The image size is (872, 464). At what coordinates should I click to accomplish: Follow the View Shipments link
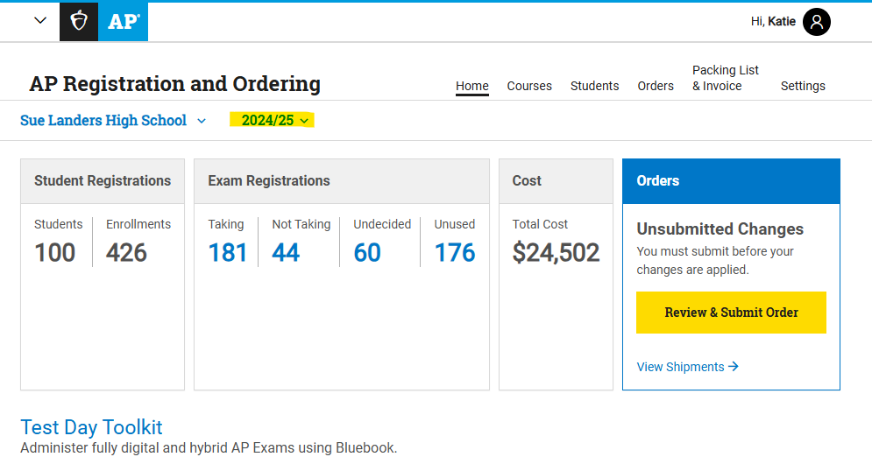tap(687, 367)
